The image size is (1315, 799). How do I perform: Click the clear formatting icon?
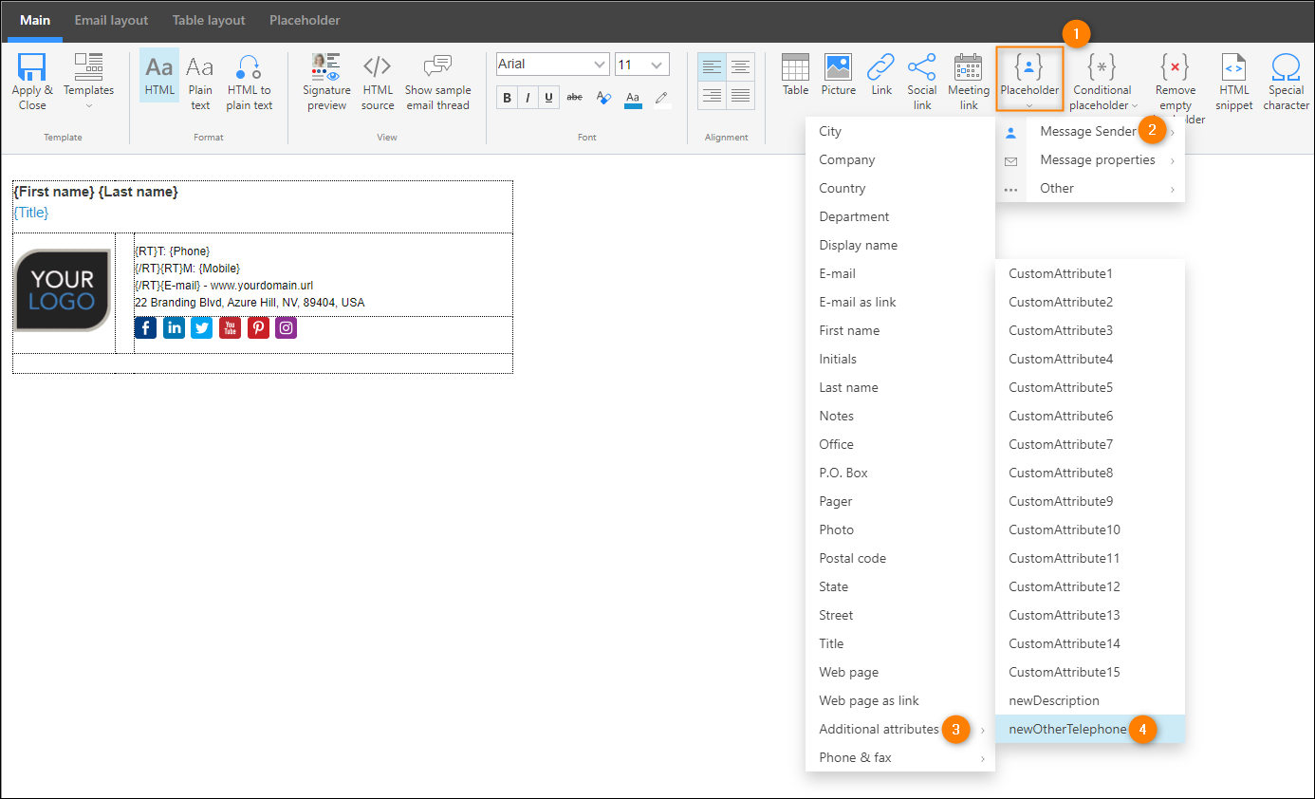coord(603,97)
